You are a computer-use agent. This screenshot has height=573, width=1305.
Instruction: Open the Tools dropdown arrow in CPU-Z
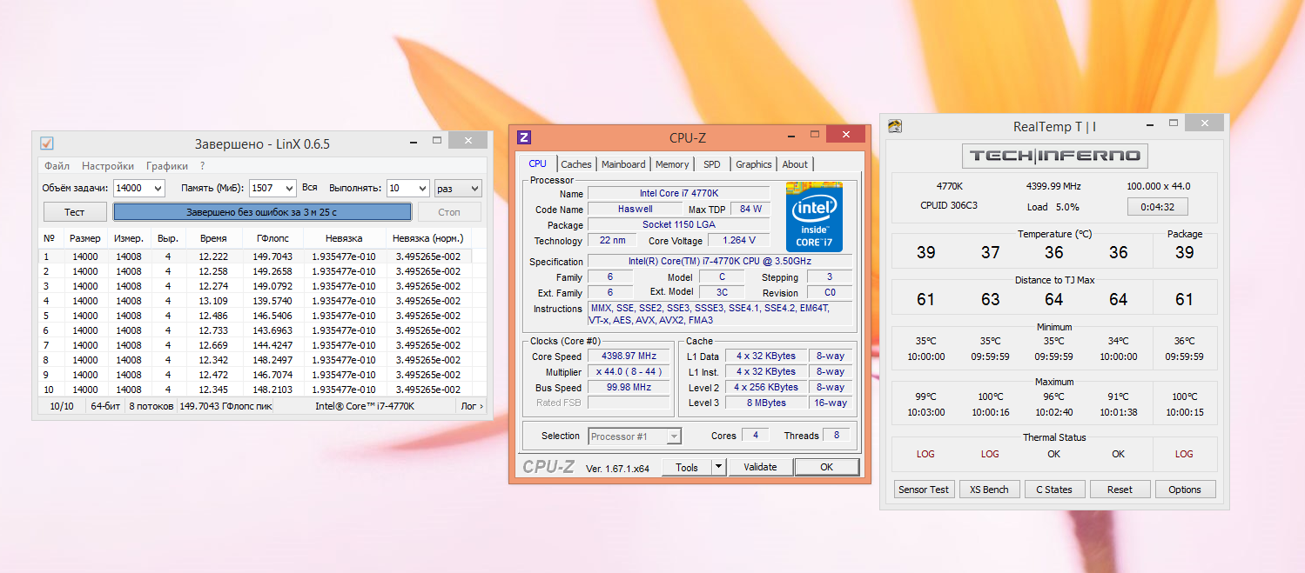point(718,467)
